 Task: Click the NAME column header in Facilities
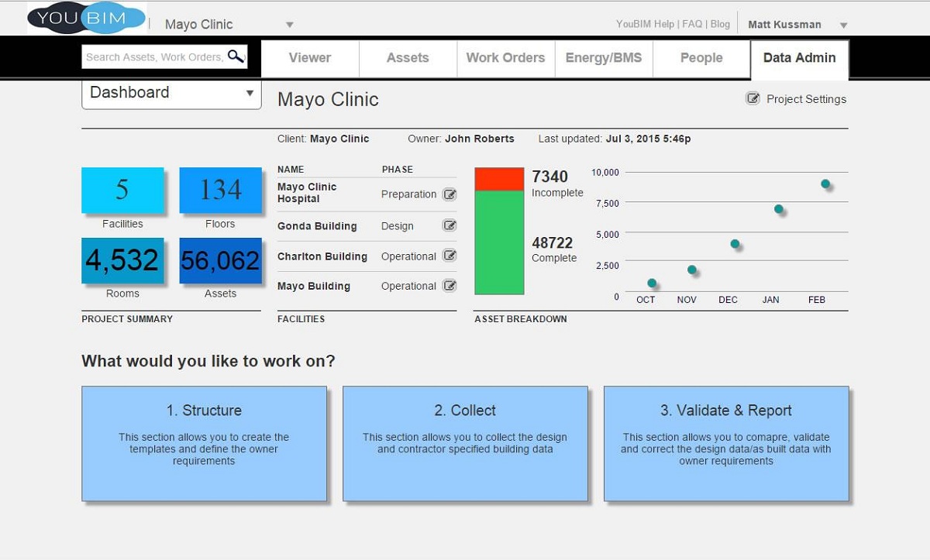point(291,170)
